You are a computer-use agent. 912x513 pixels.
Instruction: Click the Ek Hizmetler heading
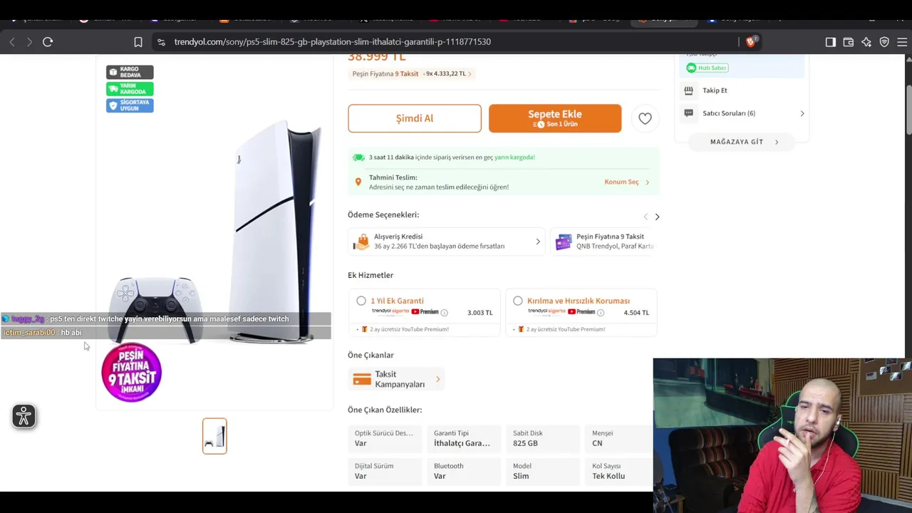coord(370,275)
